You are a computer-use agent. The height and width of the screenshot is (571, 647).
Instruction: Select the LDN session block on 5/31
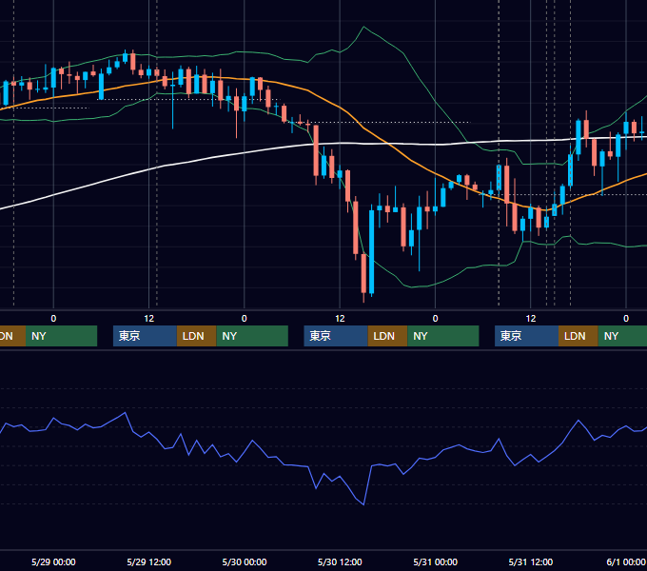578,336
